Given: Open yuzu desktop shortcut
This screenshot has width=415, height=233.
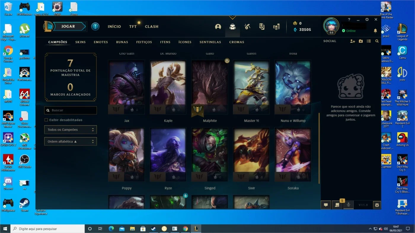Looking at the screenshot, I should pyautogui.click(x=402, y=74).
